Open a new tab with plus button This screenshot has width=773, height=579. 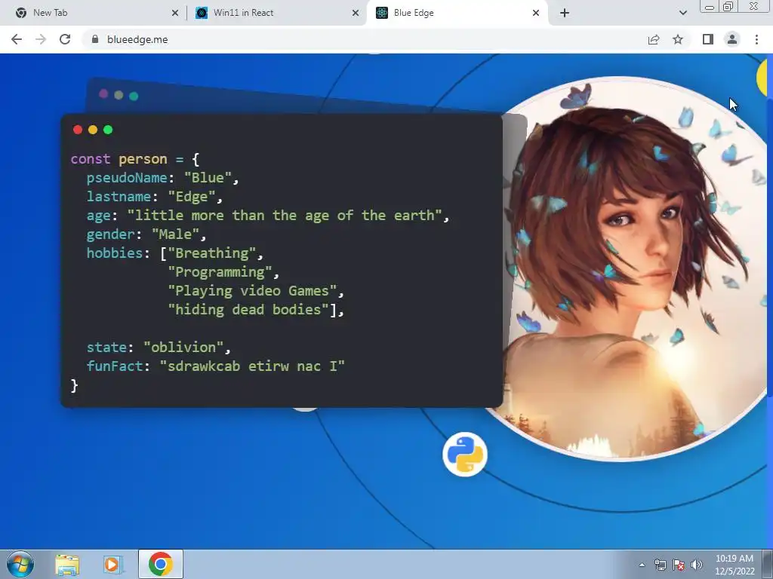(565, 13)
